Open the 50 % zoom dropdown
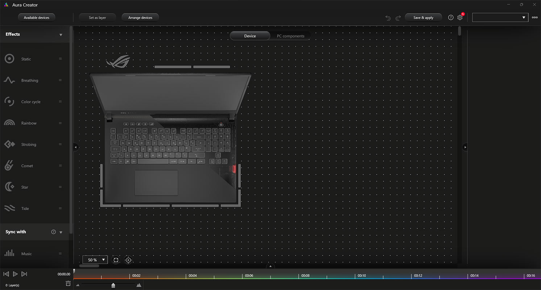 click(x=95, y=260)
